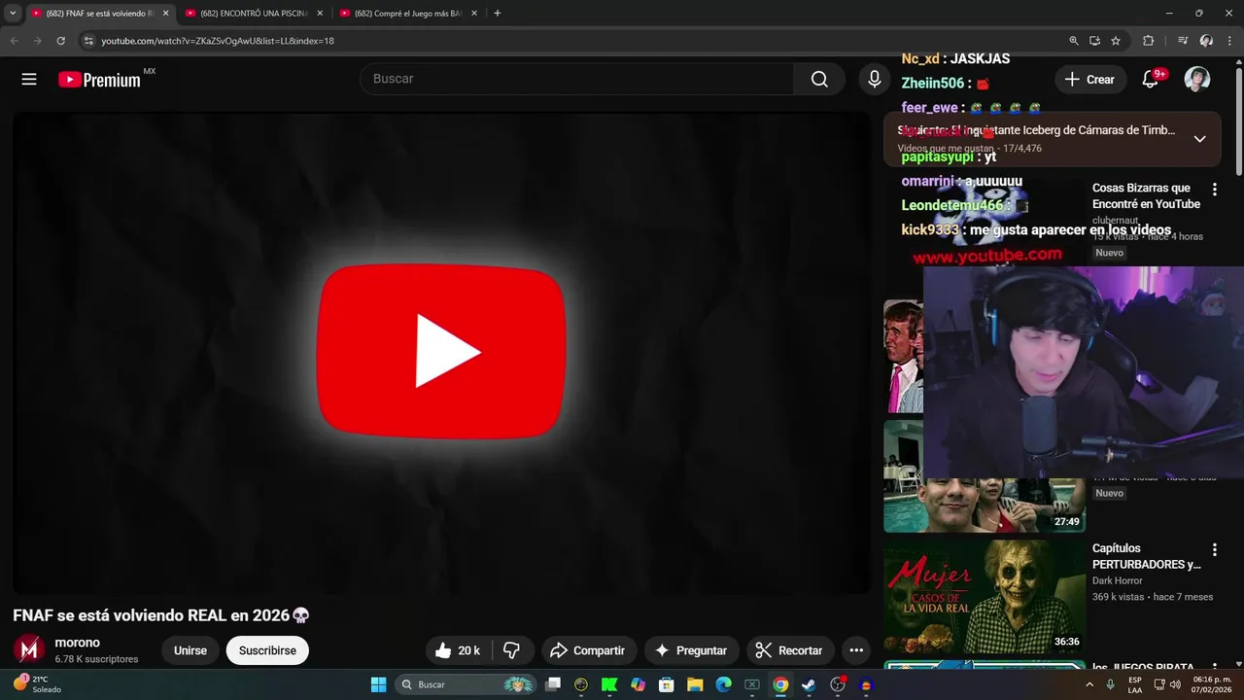This screenshot has width=1244, height=700.
Task: Click Windows taskbar Buscar search box
Action: coord(466,684)
